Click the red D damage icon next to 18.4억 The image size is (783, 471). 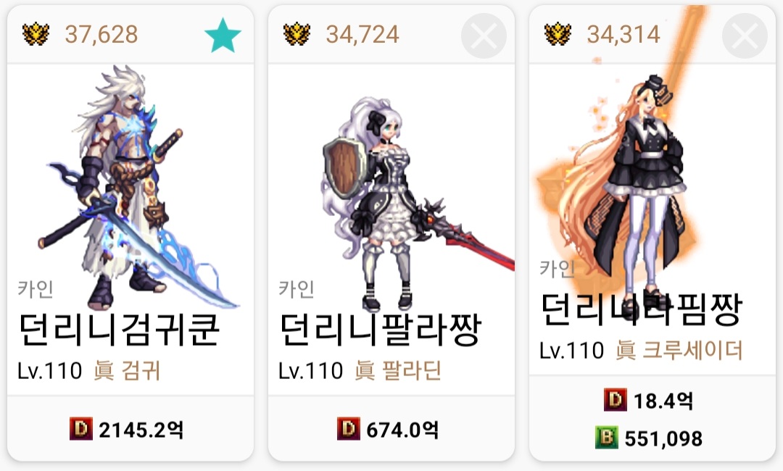tap(616, 400)
